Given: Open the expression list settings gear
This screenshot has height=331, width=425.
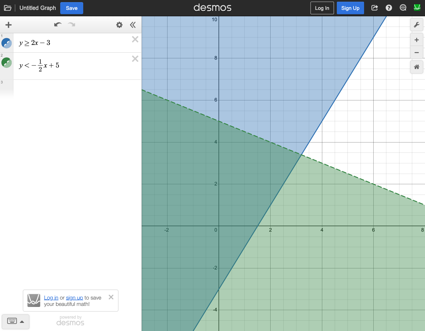Looking at the screenshot, I should [119, 25].
